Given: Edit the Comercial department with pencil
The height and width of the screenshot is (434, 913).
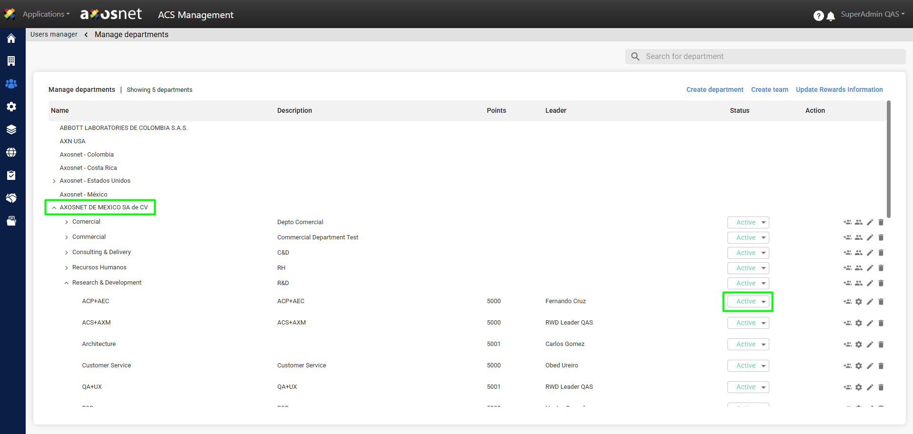Looking at the screenshot, I should pyautogui.click(x=870, y=222).
